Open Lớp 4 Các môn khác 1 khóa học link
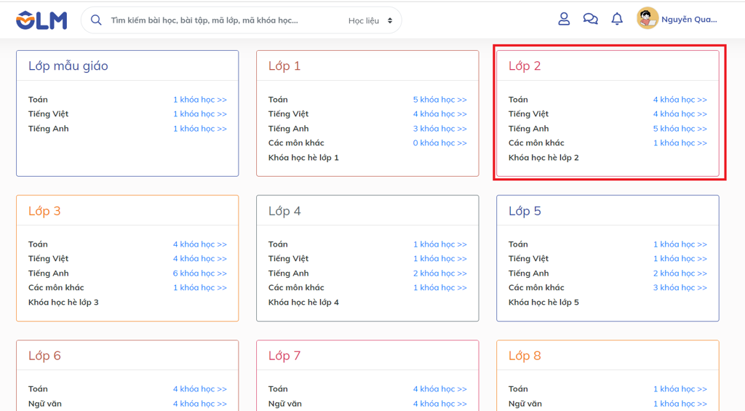 (439, 287)
